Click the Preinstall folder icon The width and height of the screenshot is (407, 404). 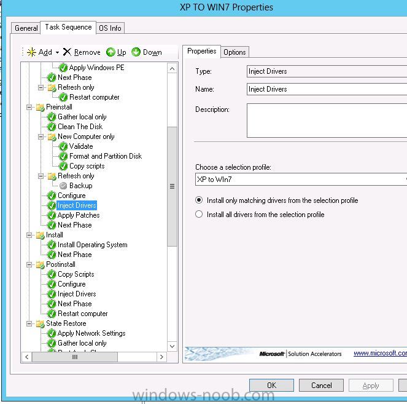tap(41, 107)
